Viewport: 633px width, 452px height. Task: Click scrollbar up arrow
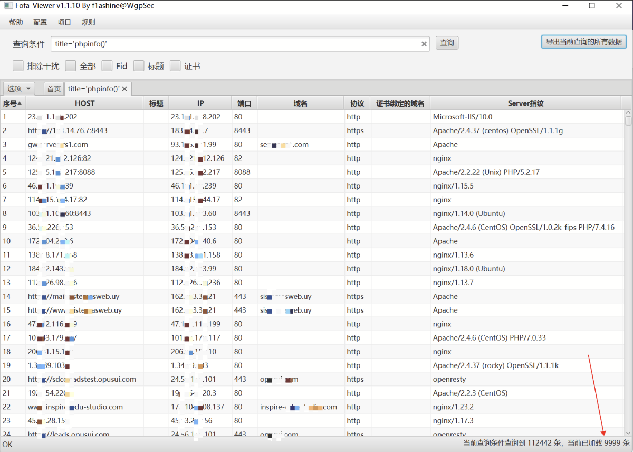point(628,112)
